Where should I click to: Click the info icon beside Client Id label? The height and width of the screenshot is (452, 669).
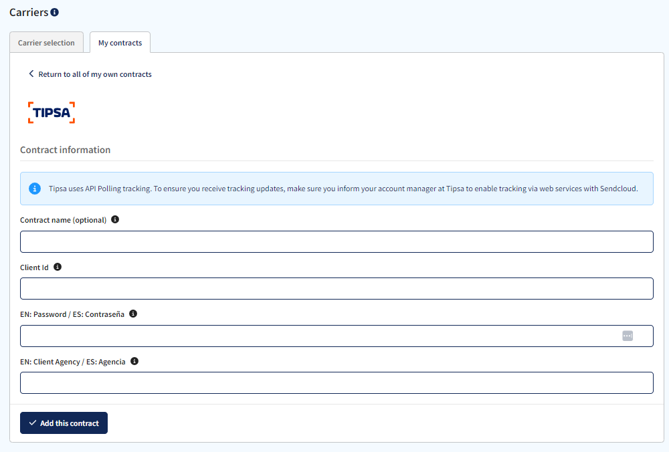[x=57, y=266]
